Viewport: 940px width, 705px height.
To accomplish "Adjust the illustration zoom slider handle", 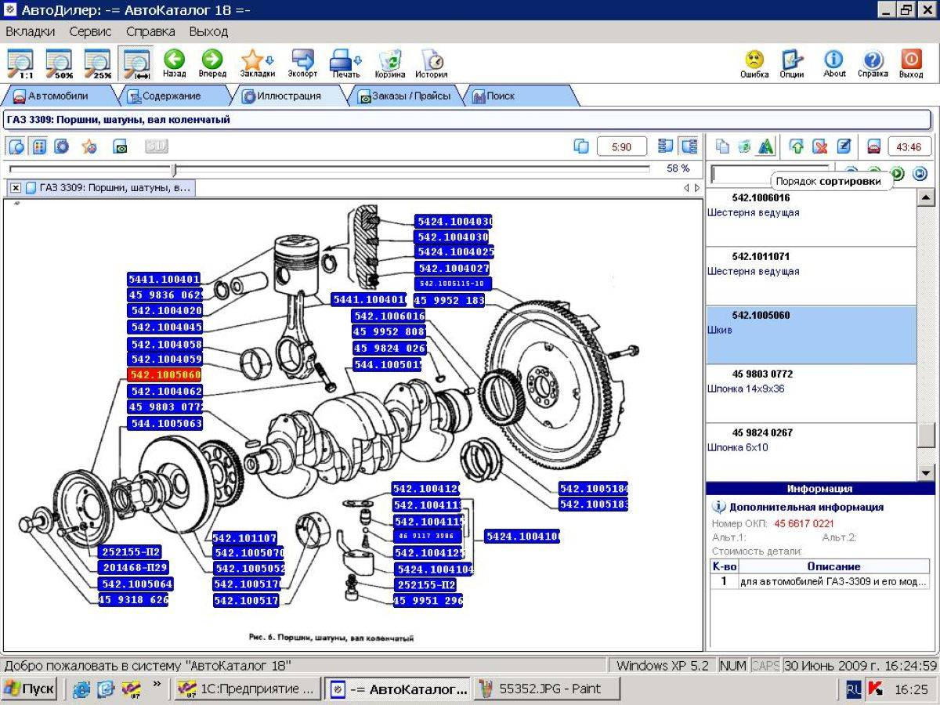I will (x=175, y=169).
